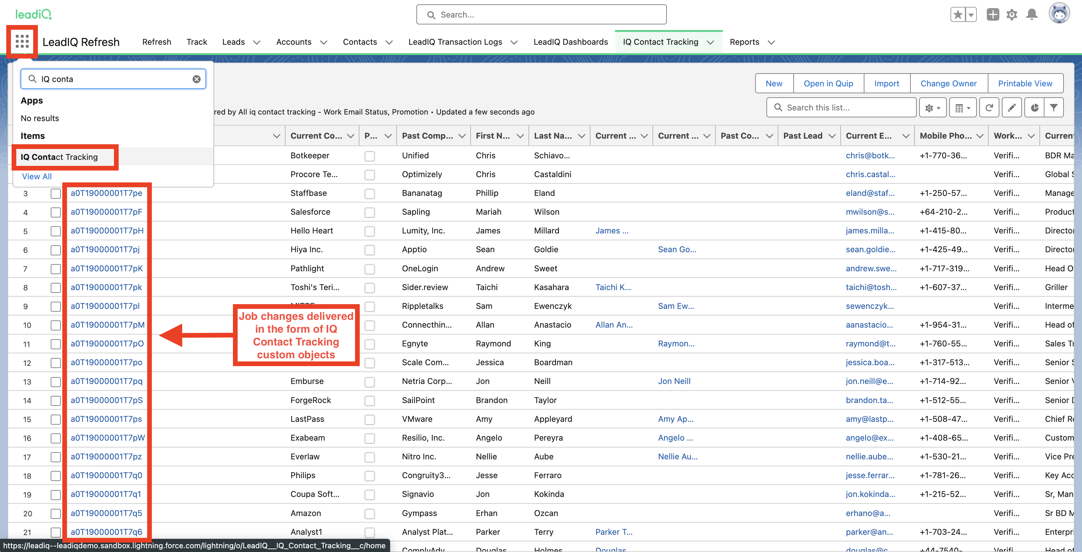Open charts via the pie chart icon
1082x552 pixels.
(x=1034, y=107)
